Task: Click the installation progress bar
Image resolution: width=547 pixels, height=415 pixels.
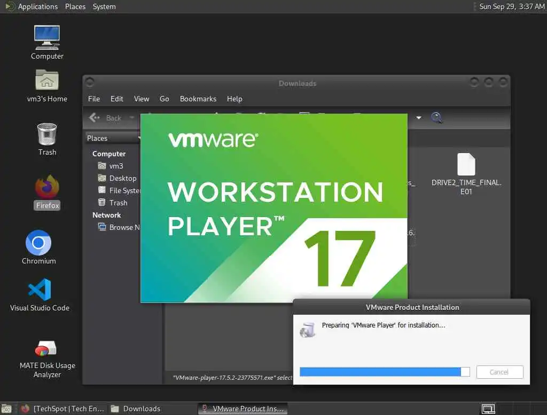Action: (385, 372)
